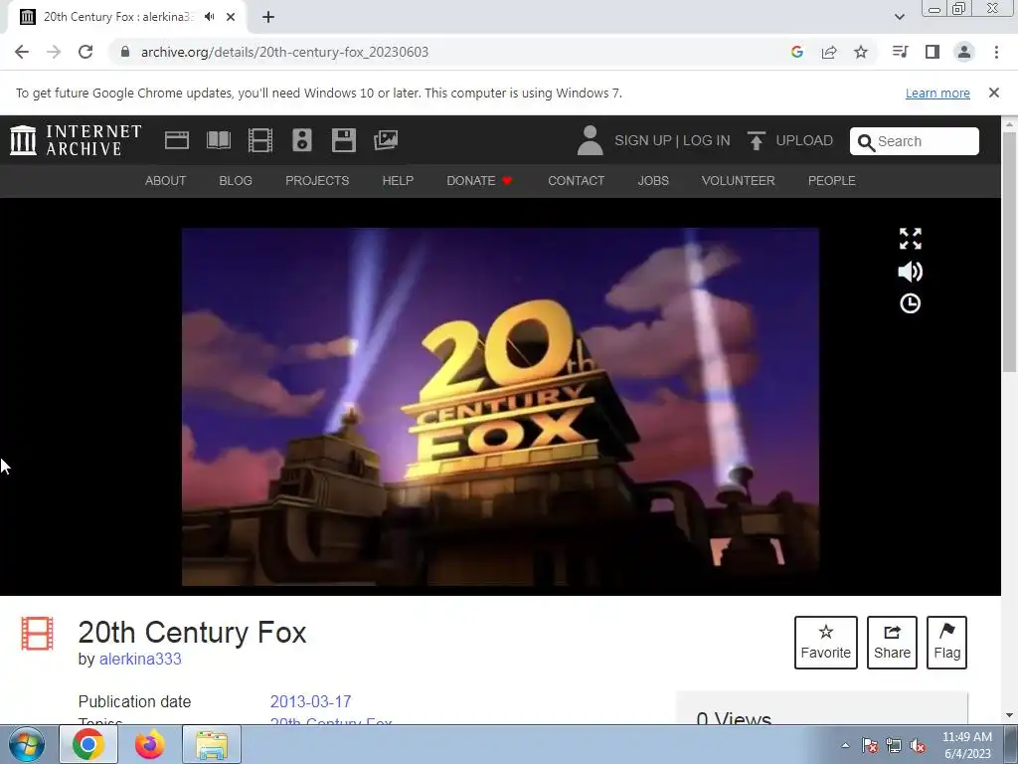Close the 20th Century Fox tab
This screenshot has height=764, width=1018.
tap(231, 17)
